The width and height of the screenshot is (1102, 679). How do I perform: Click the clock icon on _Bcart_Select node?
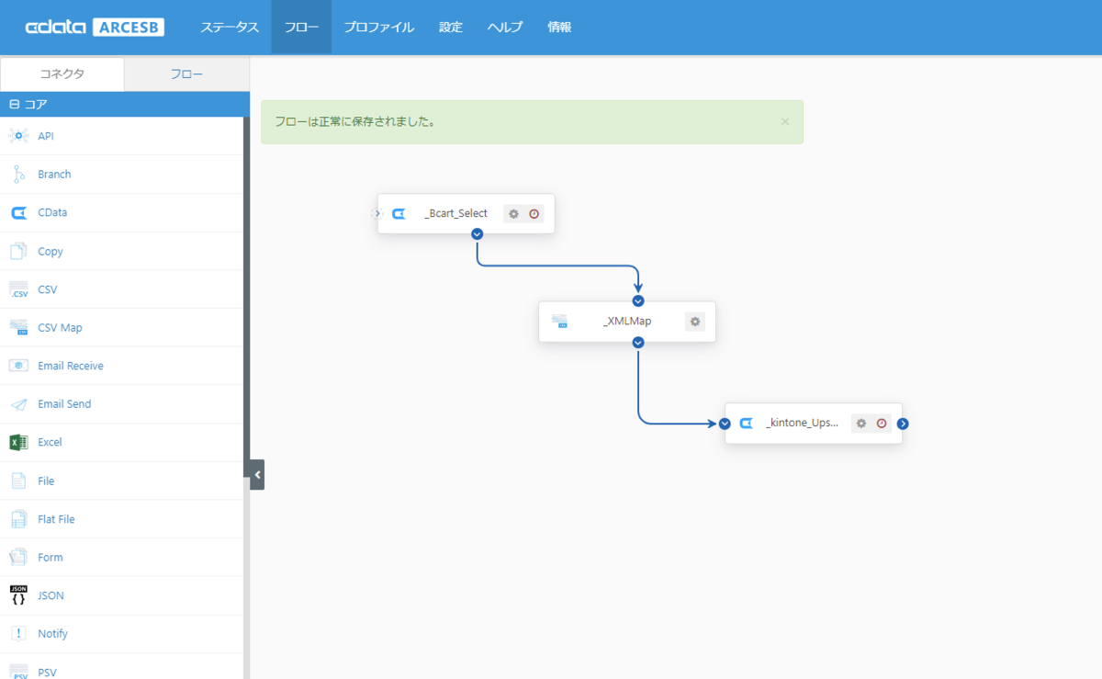point(534,214)
